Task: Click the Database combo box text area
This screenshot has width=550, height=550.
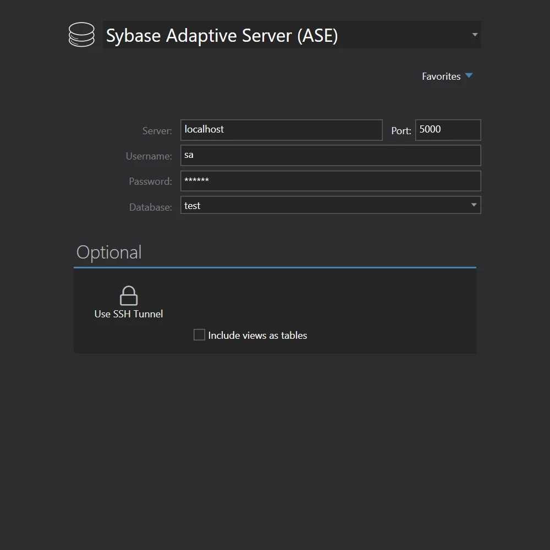Action: point(324,205)
